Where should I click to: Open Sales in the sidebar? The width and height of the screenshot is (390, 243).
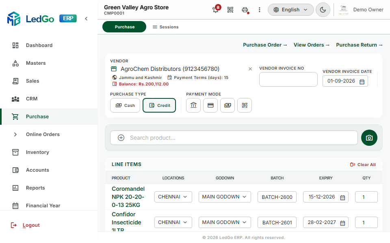(x=49, y=81)
